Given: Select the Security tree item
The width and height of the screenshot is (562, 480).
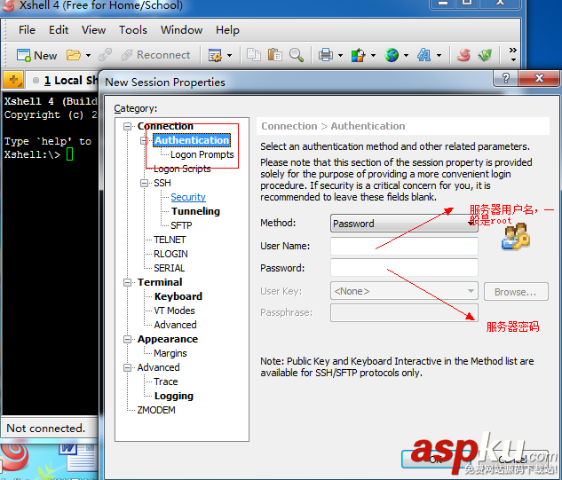Looking at the screenshot, I should (188, 197).
